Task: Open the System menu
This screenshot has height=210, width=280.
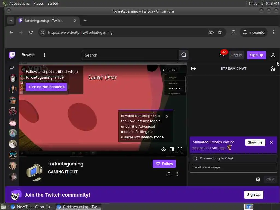Action: [53, 3]
